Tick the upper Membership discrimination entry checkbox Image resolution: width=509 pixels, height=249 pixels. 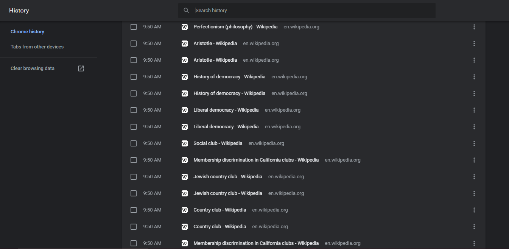coord(134,160)
